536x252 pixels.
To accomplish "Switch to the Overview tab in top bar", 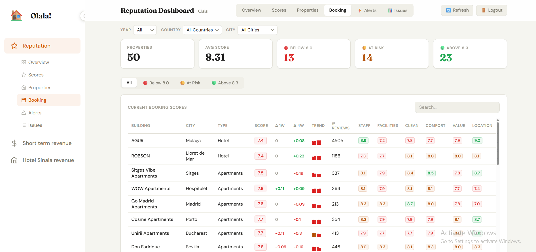I will point(251,10).
